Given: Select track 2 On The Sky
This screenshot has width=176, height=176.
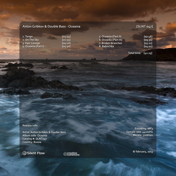Looking at the screenshot, I should pyautogui.click(x=32, y=40).
